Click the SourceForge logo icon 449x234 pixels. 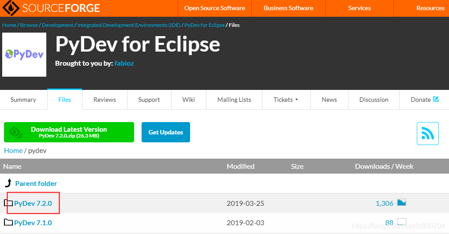click(11, 8)
